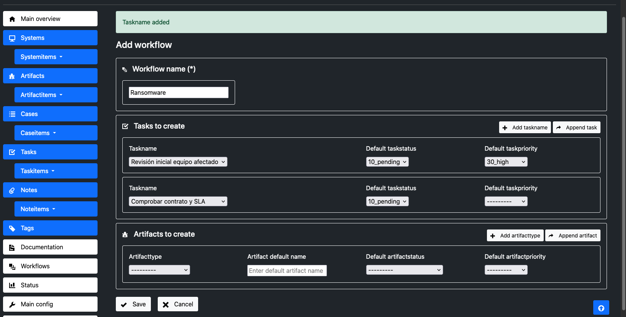Click the checkmark icon on Save

124,304
